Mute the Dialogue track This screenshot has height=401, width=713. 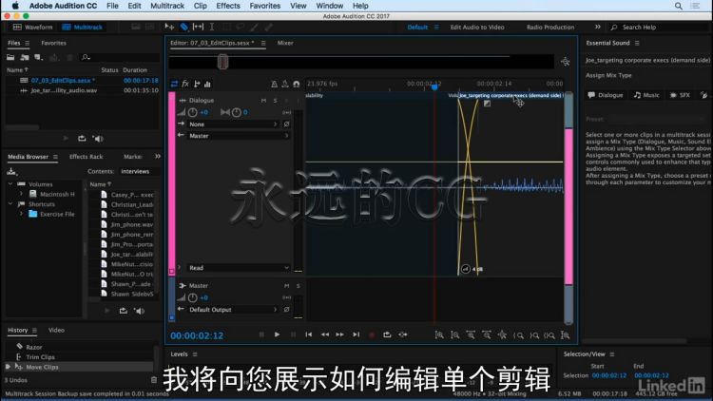(263, 100)
